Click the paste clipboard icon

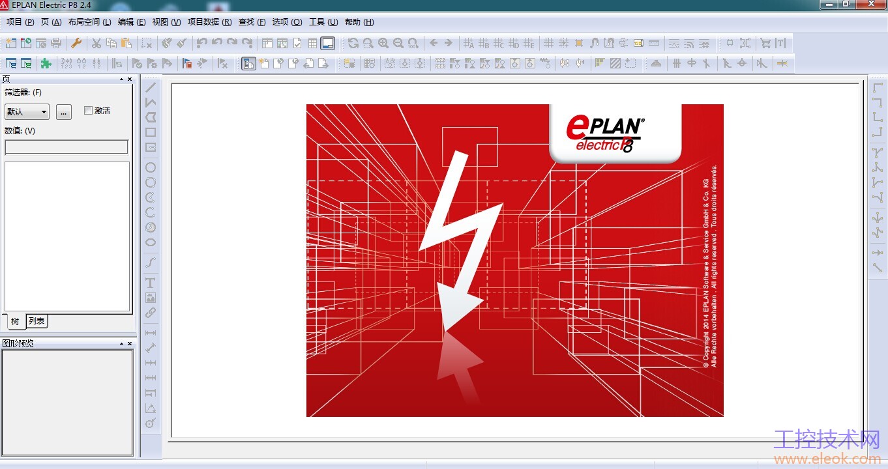point(126,43)
